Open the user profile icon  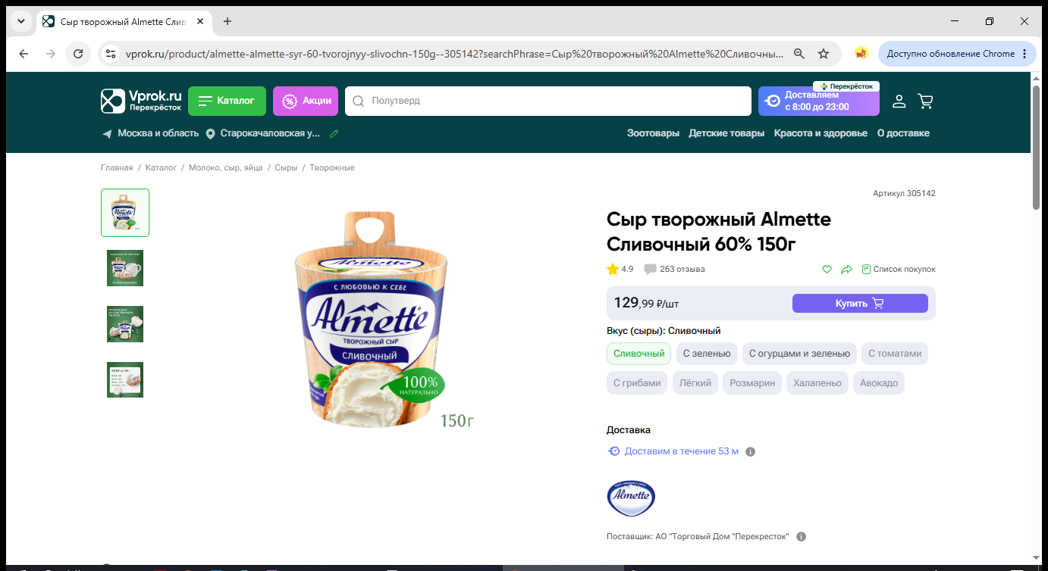[899, 101]
